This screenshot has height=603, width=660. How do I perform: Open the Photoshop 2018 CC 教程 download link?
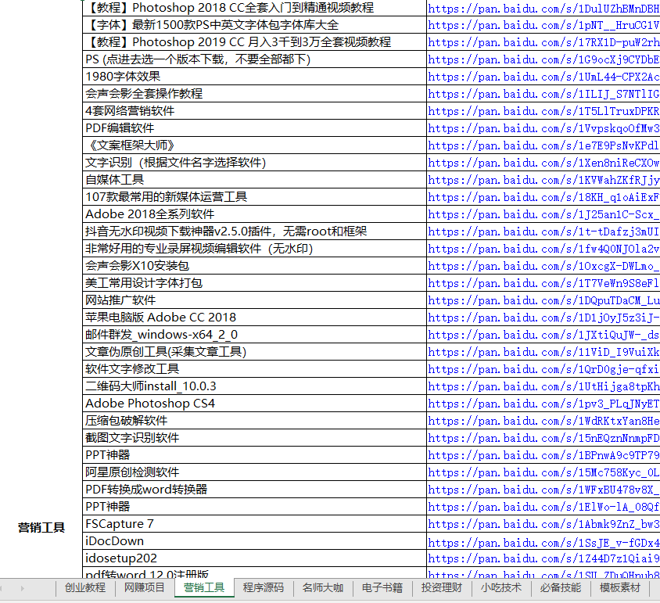[541, 8]
